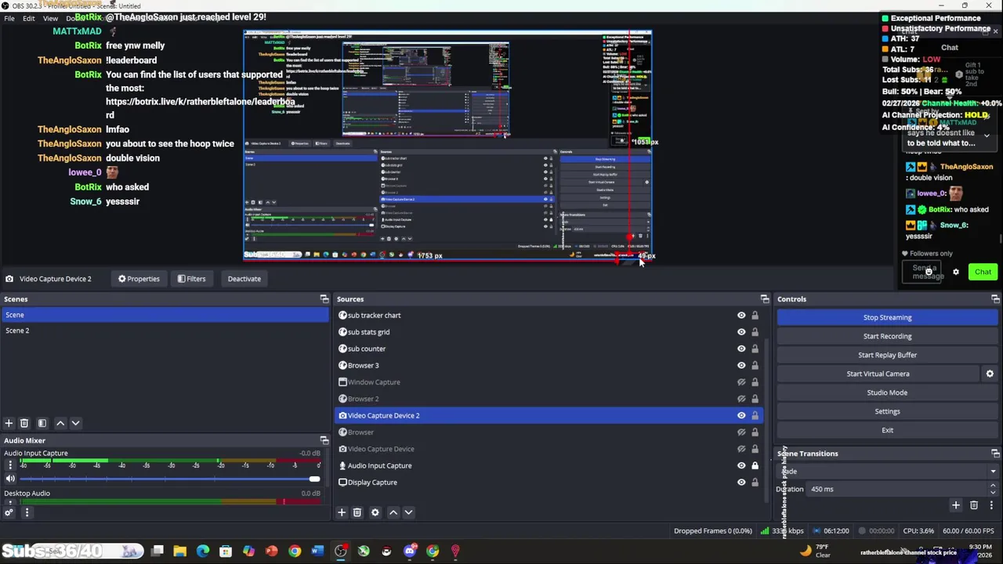The height and width of the screenshot is (564, 1003).
Task: Add a new scene with the plus icon
Action: (9, 423)
